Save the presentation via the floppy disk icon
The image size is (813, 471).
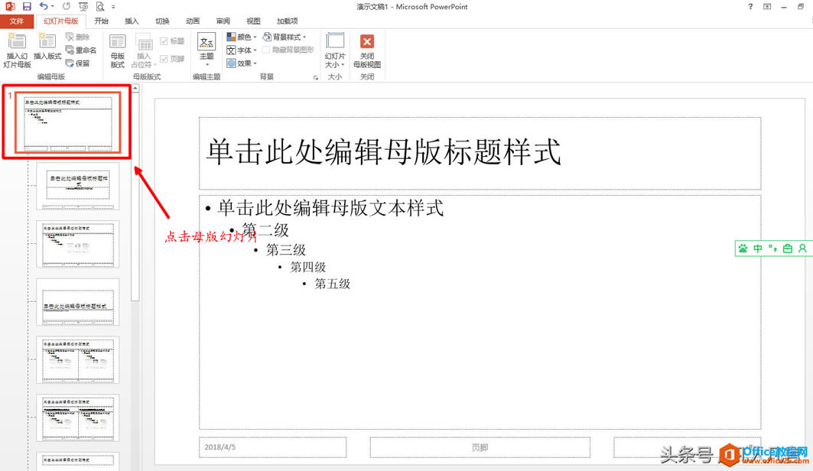click(x=27, y=7)
